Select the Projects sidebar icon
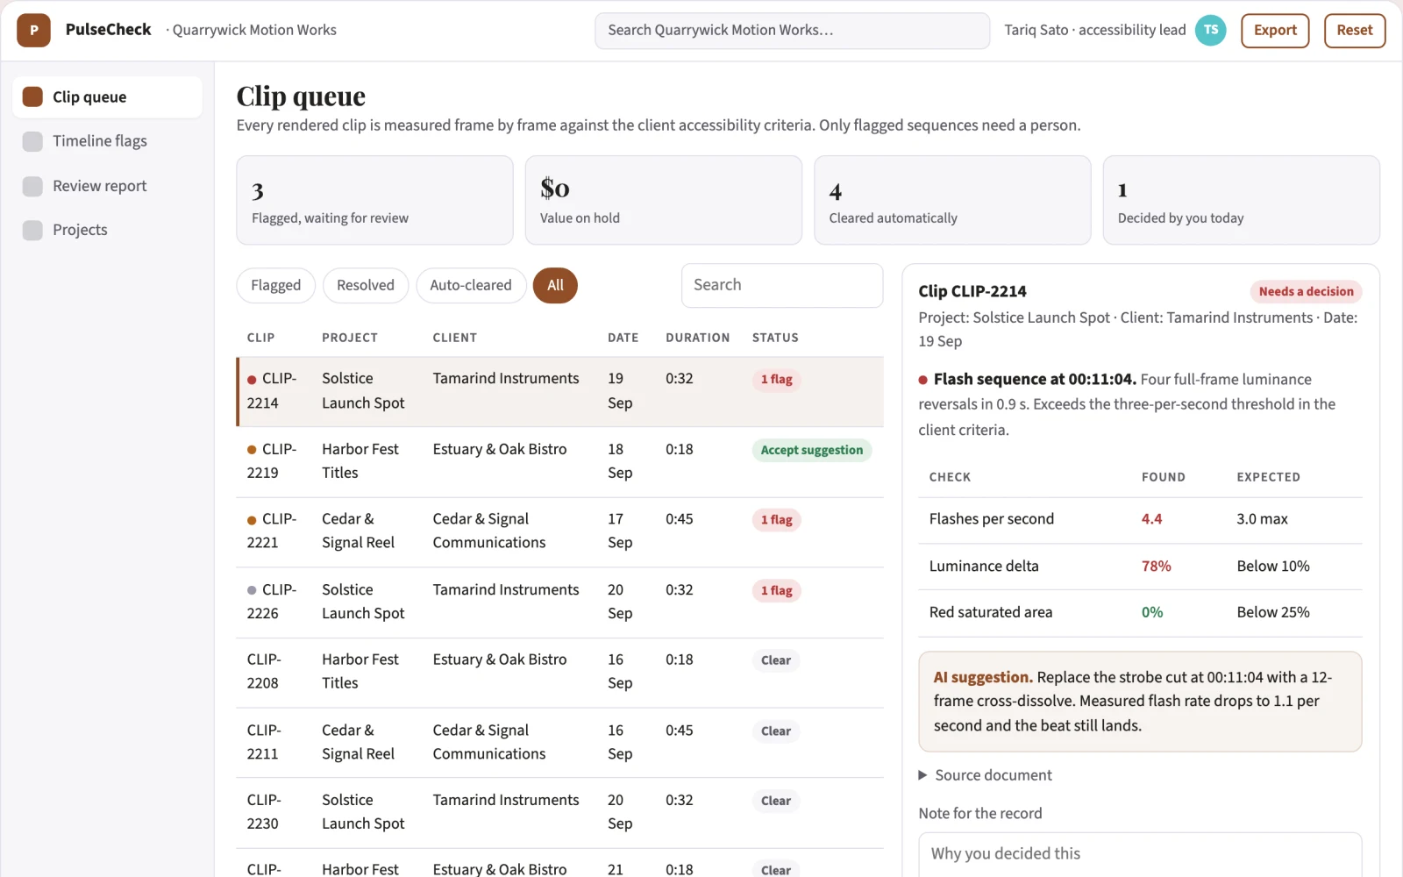1403x877 pixels. 32,230
